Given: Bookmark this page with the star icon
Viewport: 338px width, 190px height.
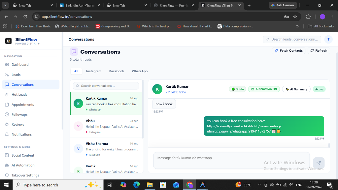Looking at the screenshot, I should click(x=295, y=16).
